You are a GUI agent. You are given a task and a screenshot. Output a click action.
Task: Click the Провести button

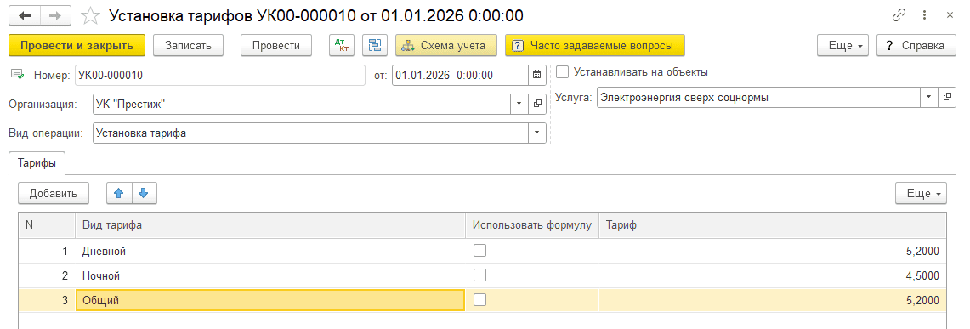pos(276,45)
